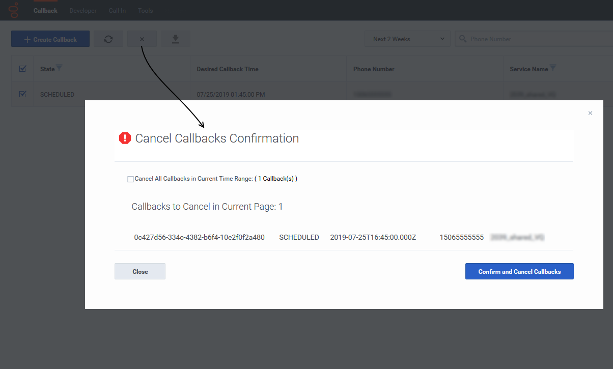Screen dimensions: 613x369
Task: Uncheck the SCHEDULED row checkbox
Action: [x=22, y=94]
